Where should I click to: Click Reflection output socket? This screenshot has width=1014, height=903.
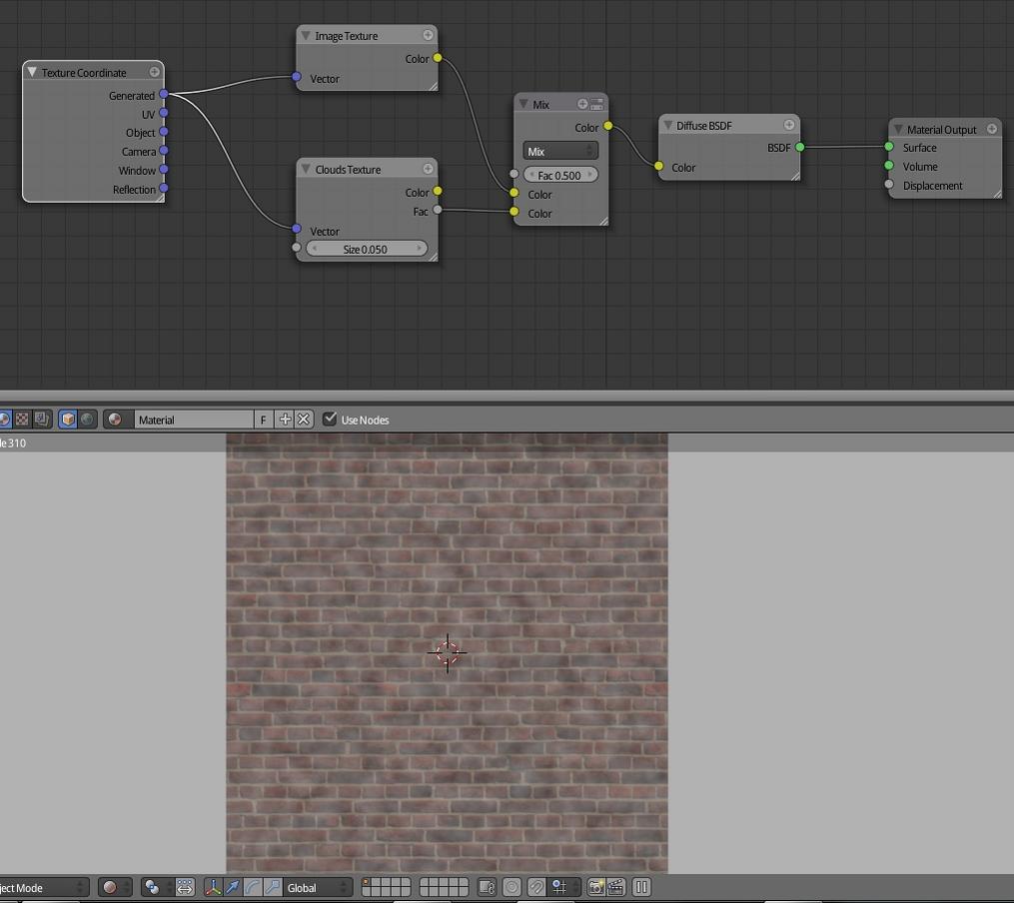point(164,188)
